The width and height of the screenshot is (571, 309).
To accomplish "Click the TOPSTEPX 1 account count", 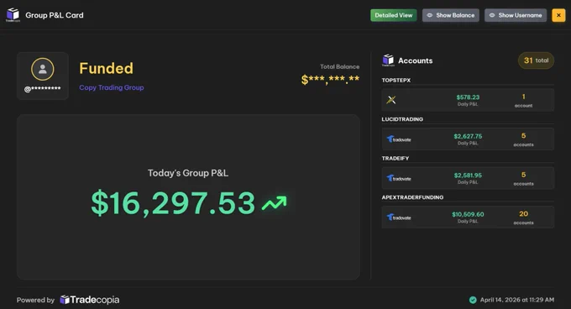I will coord(523,100).
